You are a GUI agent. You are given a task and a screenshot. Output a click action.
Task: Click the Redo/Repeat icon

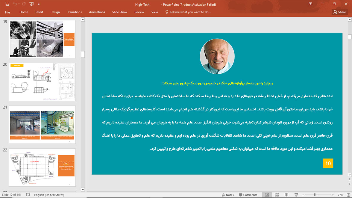[x=24, y=4]
